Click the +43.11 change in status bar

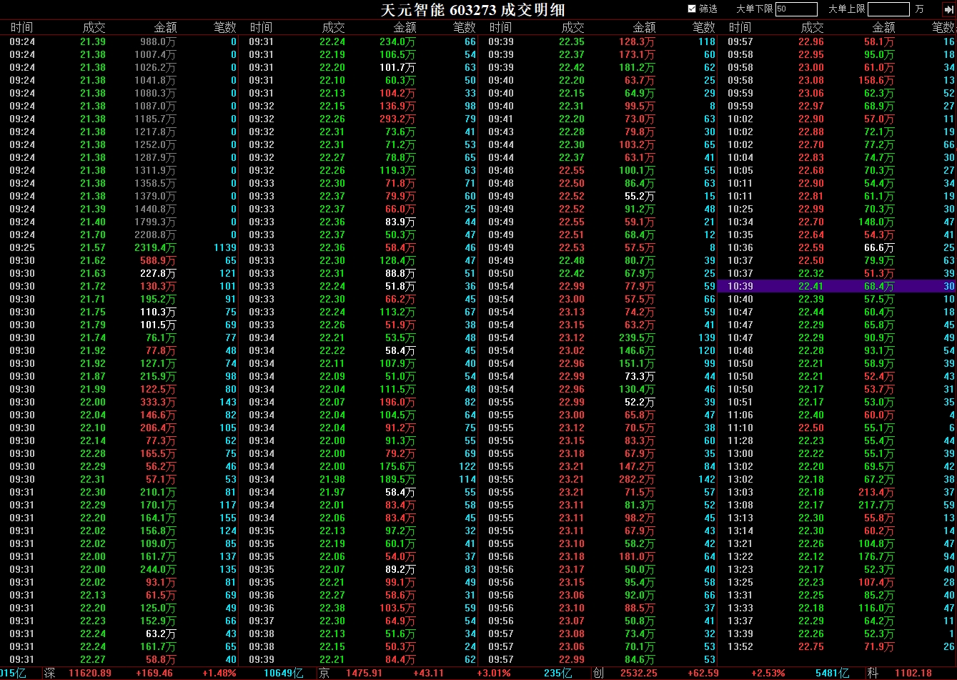point(428,674)
